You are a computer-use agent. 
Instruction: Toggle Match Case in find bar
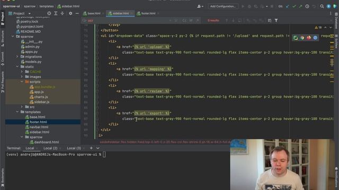point(184,21)
